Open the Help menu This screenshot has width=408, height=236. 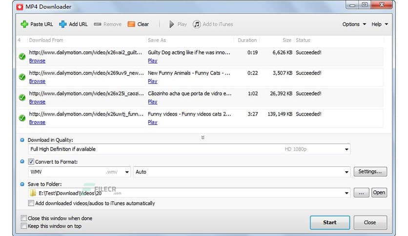click(x=380, y=24)
